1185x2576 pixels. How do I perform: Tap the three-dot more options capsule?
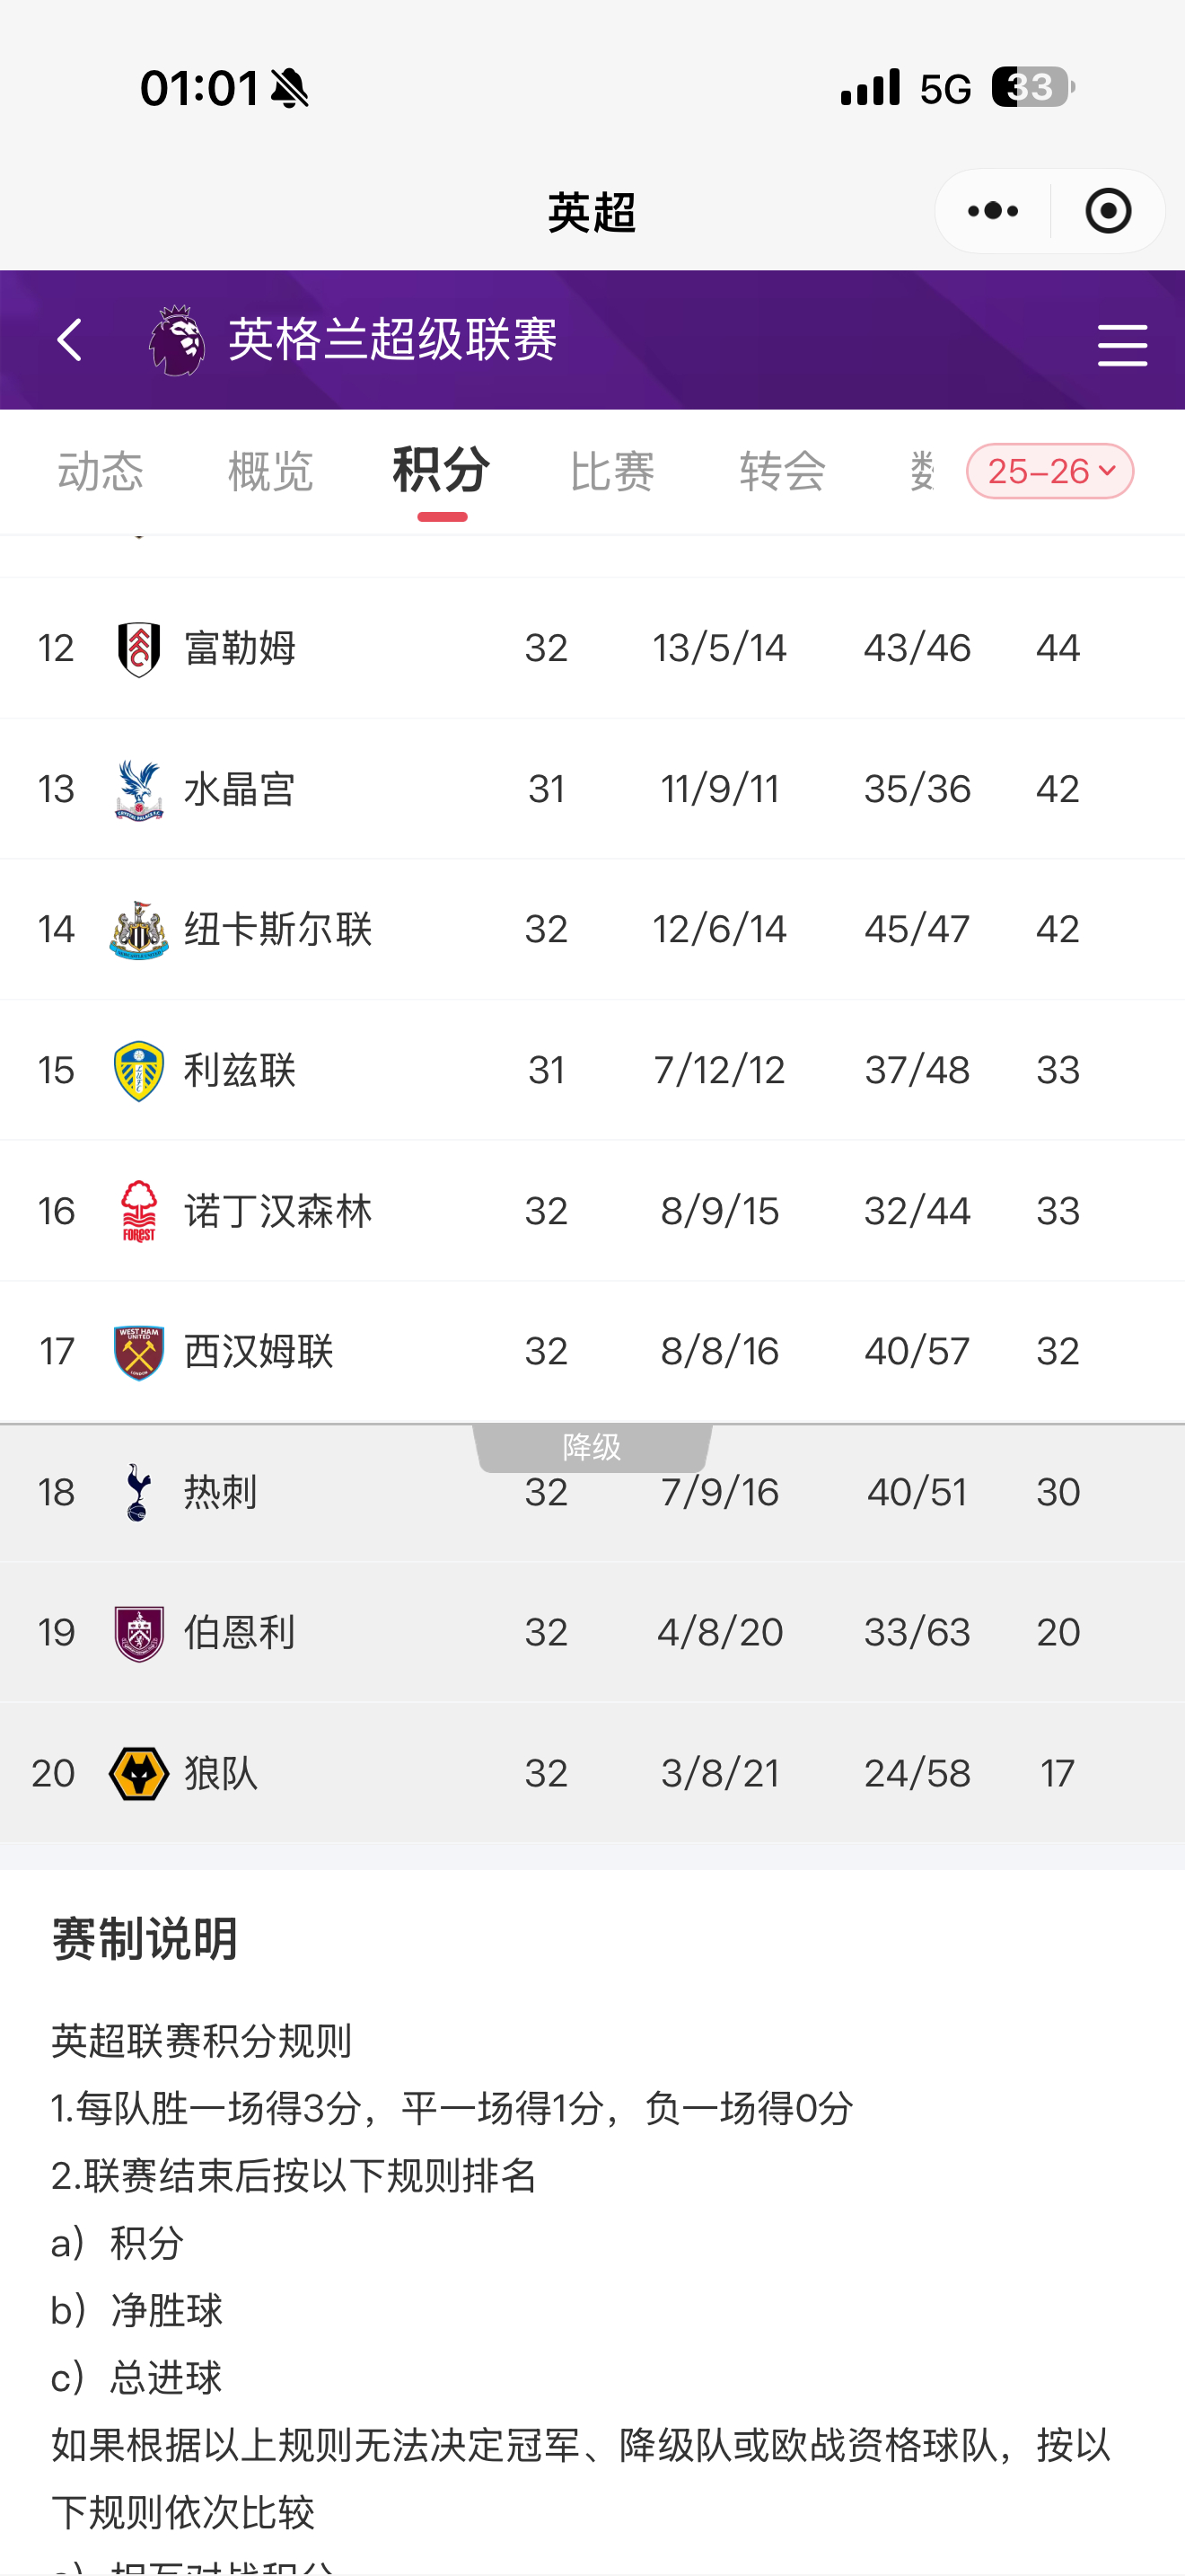(x=990, y=210)
